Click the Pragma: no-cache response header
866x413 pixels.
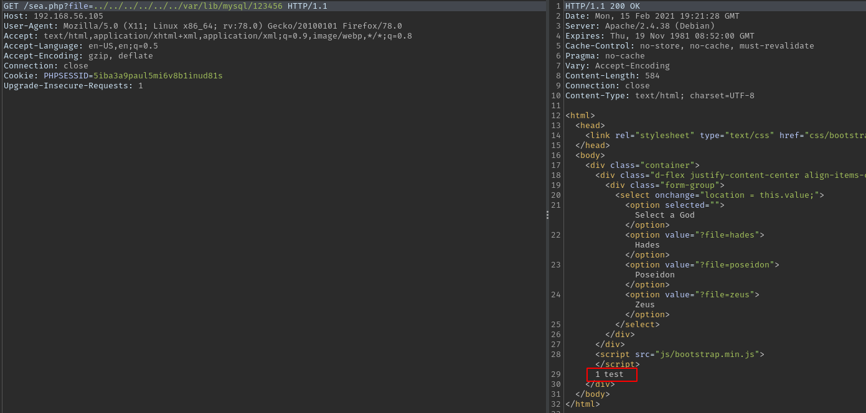(605, 56)
